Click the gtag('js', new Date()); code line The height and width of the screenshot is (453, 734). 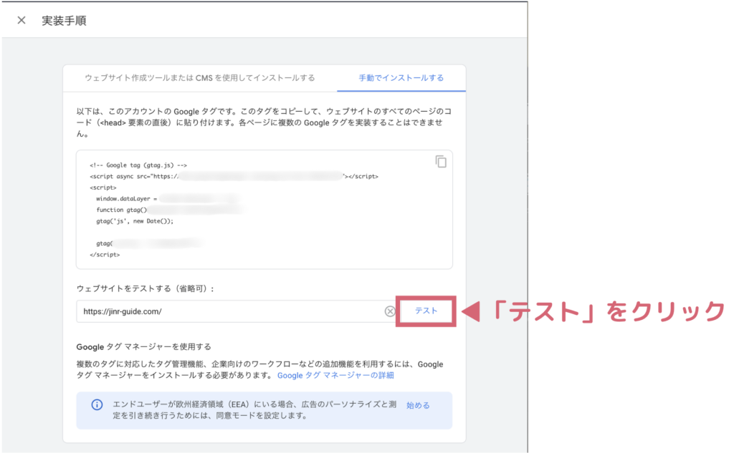tap(135, 221)
